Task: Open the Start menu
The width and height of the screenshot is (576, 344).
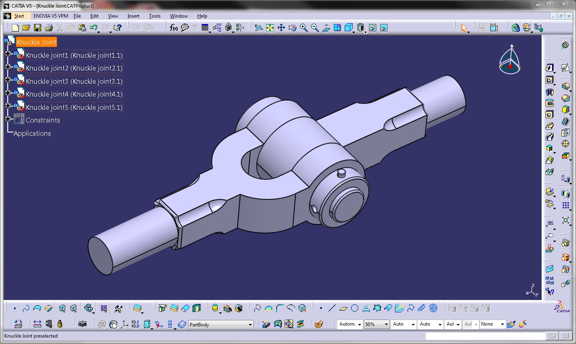Action: tap(19, 16)
